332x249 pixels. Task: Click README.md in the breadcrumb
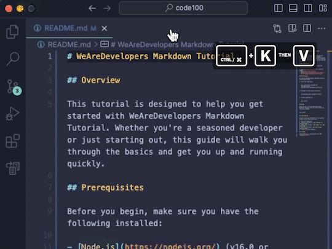pyautogui.click(x=69, y=45)
